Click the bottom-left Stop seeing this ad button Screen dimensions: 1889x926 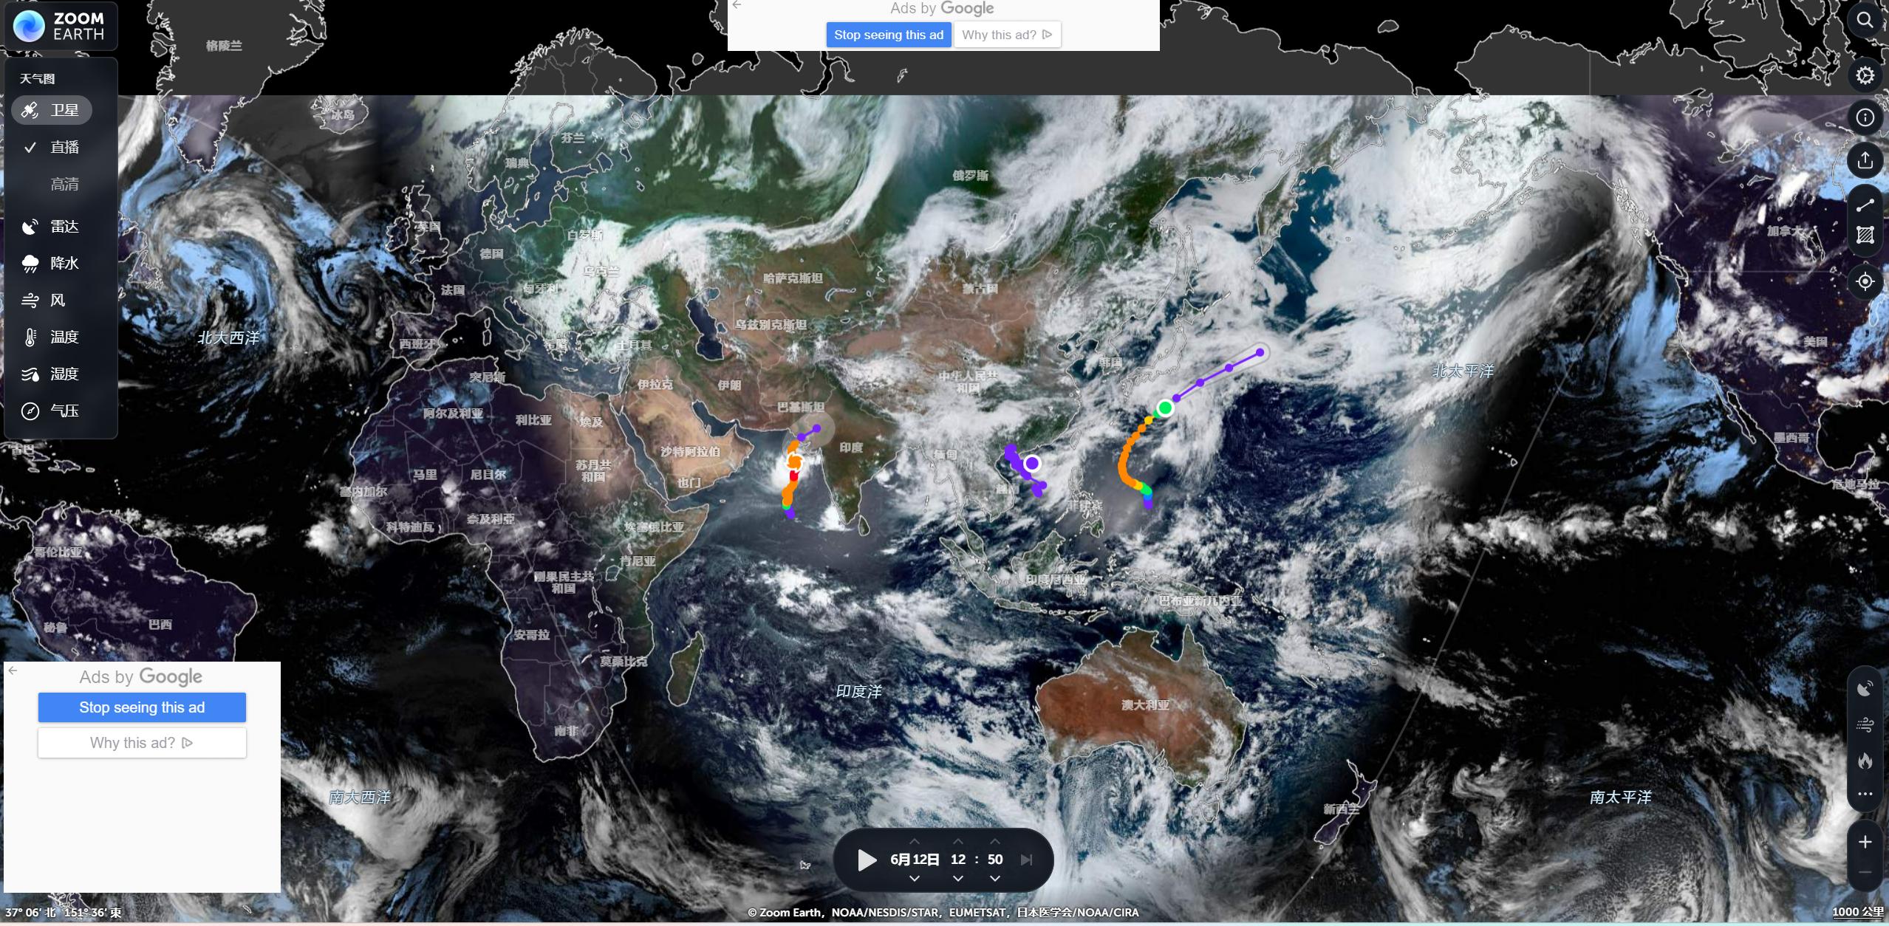142,707
